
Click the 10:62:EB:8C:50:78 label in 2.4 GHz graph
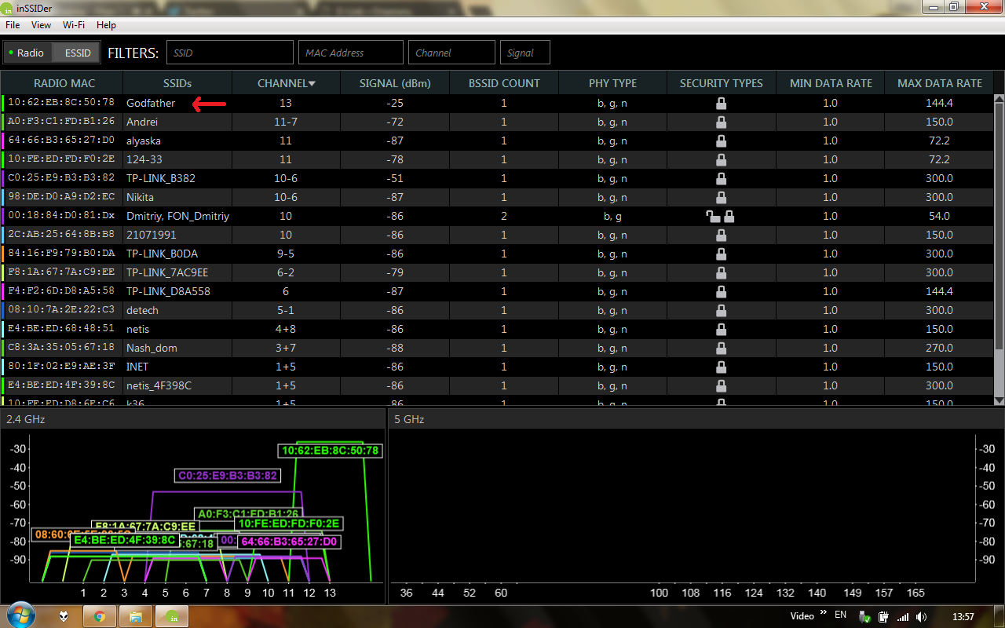(x=331, y=451)
